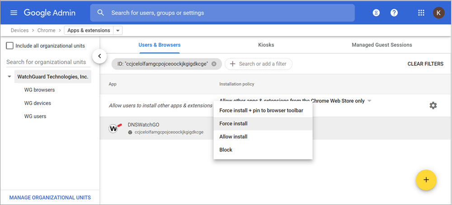
Task: Open the tasks hourglass icon
Action: 376,13
